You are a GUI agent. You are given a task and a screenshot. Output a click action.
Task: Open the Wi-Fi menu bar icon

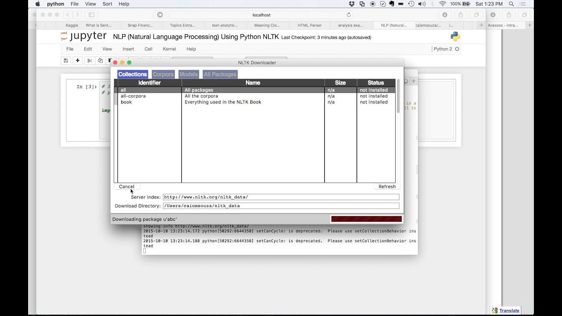click(x=443, y=4)
